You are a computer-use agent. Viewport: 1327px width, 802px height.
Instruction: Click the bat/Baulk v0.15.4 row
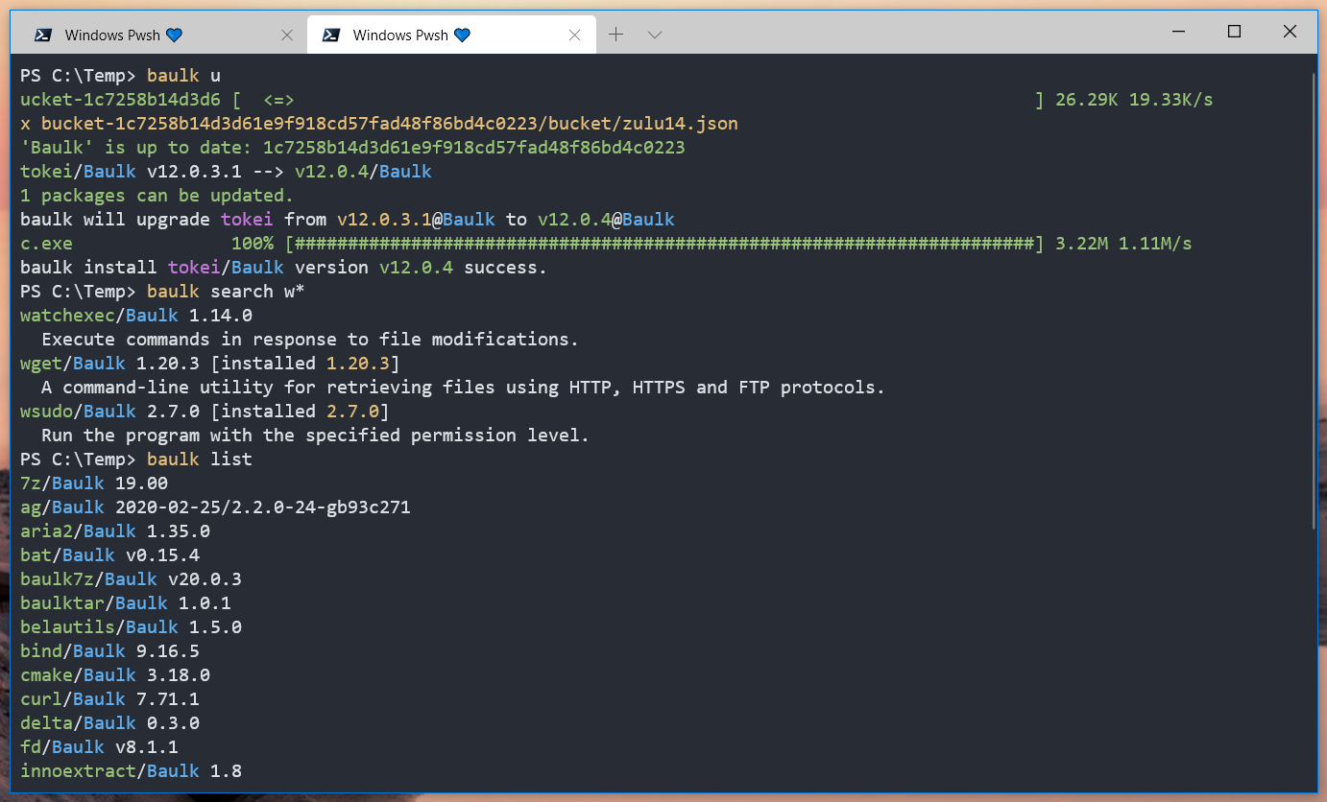[x=109, y=555]
